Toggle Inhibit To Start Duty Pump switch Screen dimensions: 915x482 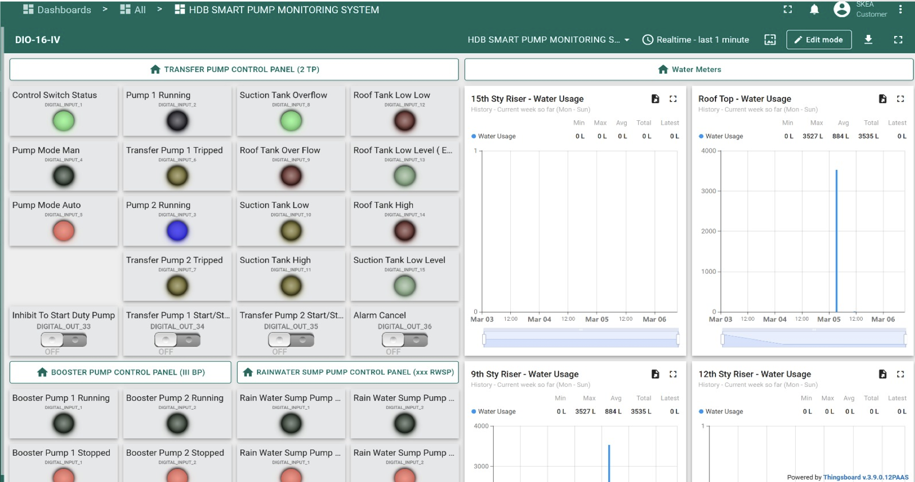point(63,339)
